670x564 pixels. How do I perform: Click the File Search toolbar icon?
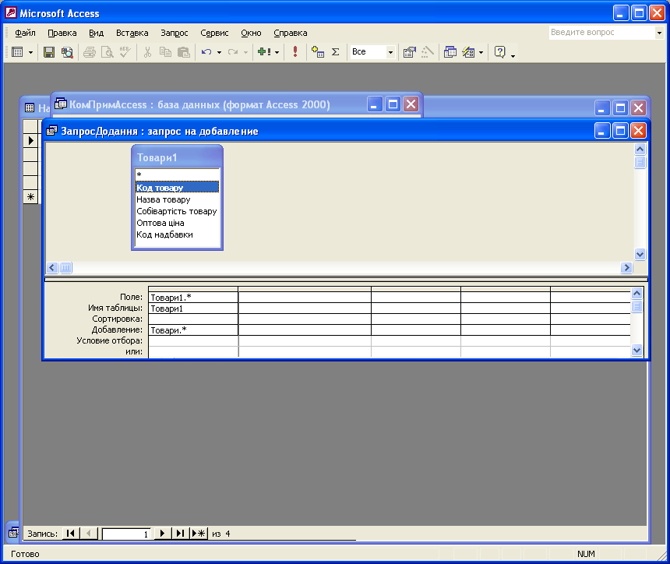click(x=67, y=52)
